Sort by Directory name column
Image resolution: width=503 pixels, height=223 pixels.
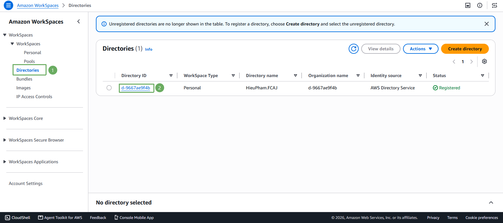click(x=296, y=75)
